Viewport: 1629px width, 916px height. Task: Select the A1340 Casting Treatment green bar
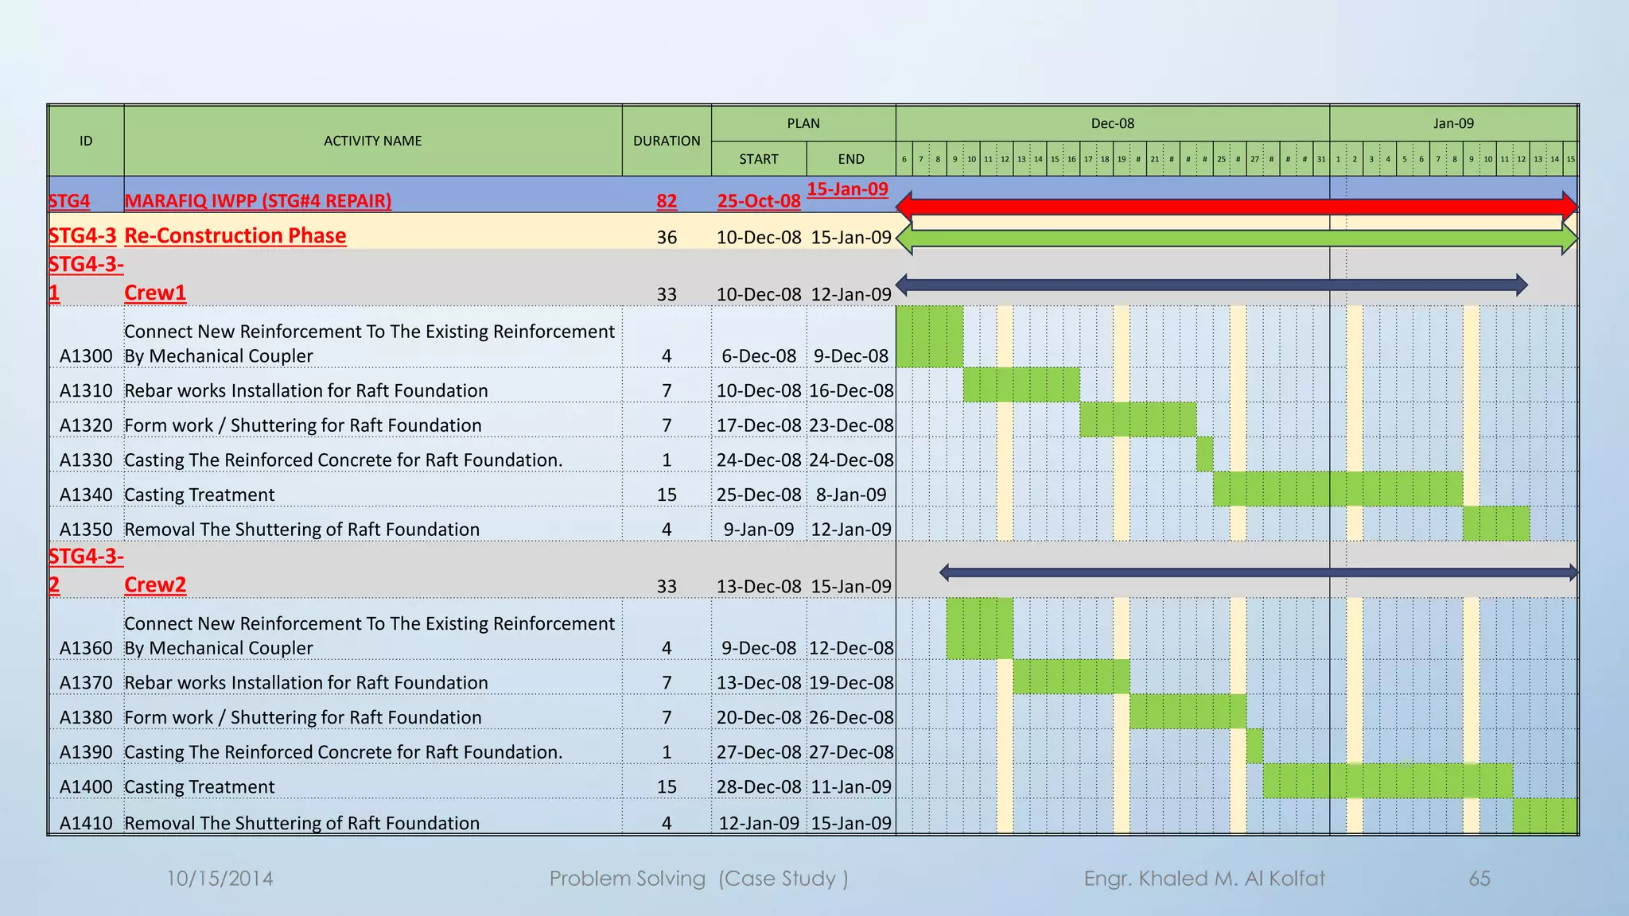coord(1337,489)
